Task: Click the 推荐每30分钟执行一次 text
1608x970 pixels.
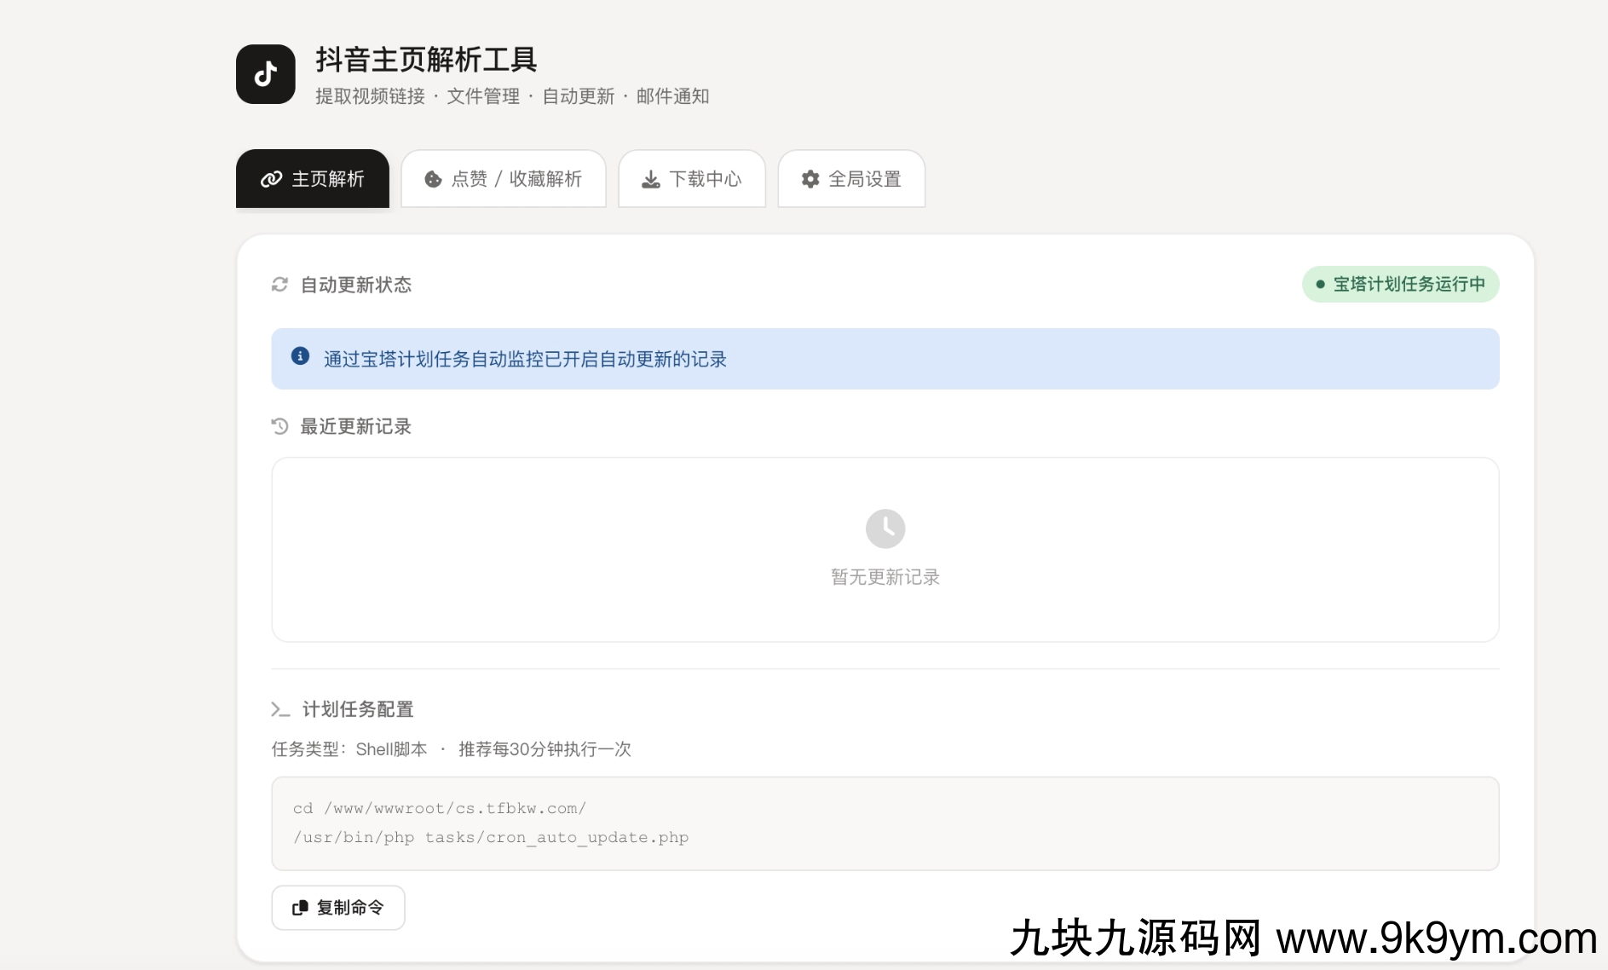Action: pos(545,749)
